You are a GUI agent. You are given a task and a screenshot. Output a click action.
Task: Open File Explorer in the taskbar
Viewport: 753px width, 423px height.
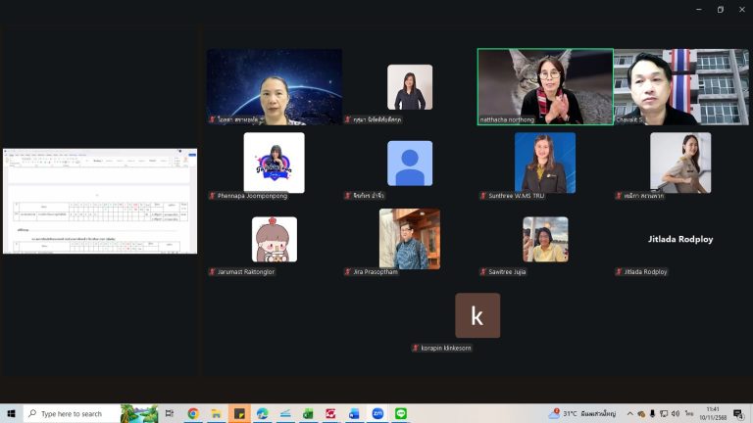click(216, 414)
